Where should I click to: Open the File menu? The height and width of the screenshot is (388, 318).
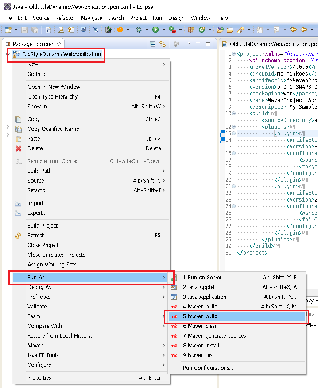pyautogui.click(x=8, y=18)
